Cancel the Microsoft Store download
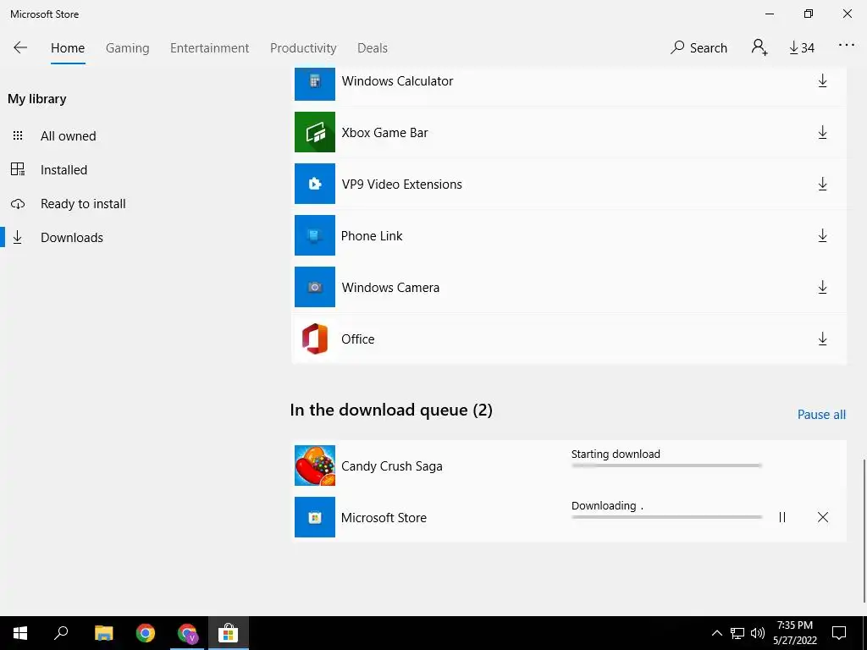This screenshot has height=650, width=867. coord(823,517)
